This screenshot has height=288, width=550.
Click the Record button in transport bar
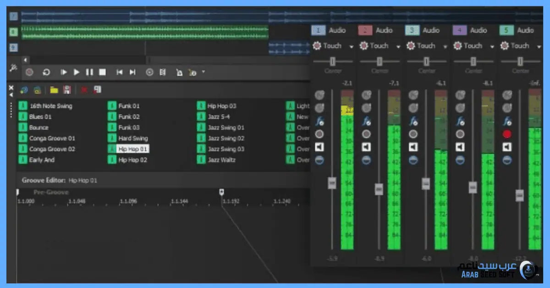30,72
